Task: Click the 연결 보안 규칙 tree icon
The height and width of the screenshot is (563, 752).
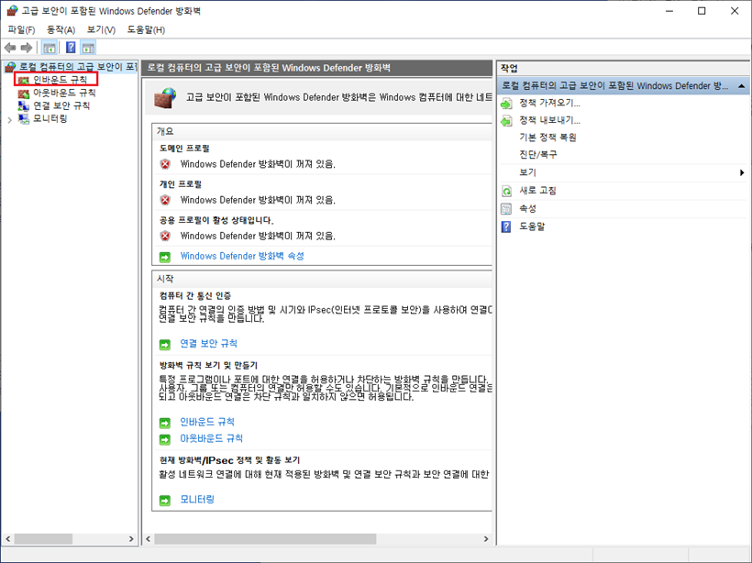Action: [x=24, y=106]
